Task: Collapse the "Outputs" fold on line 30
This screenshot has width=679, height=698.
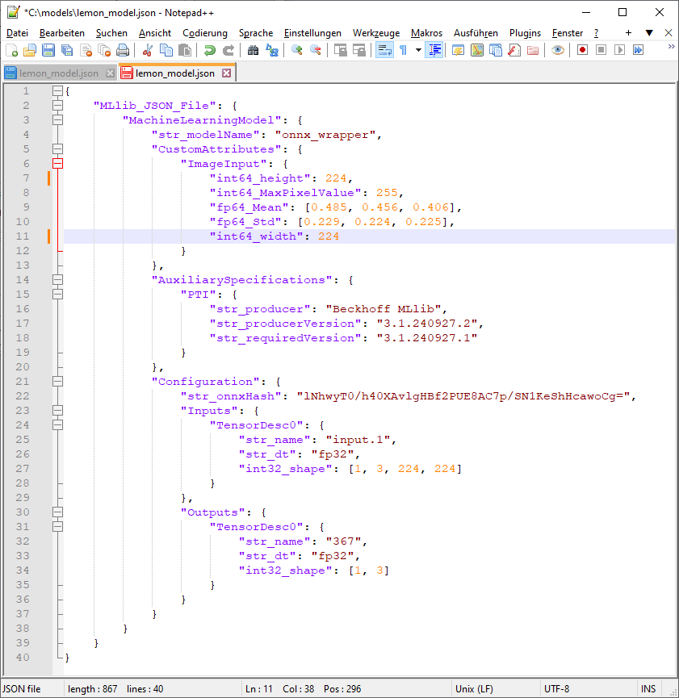Action: [x=57, y=512]
